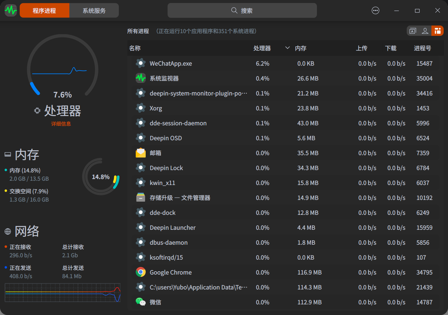
Task: Click the 微信 WeChat icon
Action: (x=141, y=302)
